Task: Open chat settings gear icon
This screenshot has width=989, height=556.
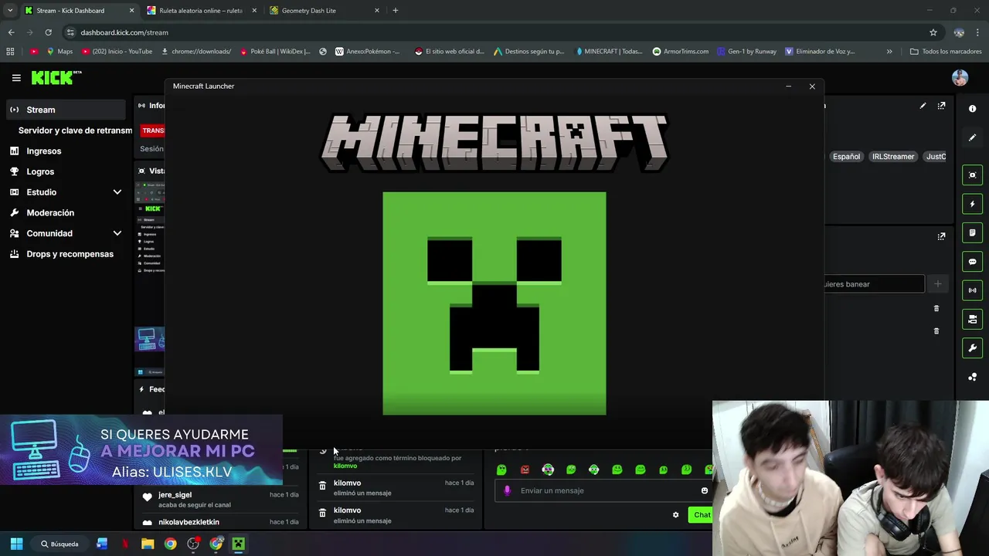Action: 675,515
